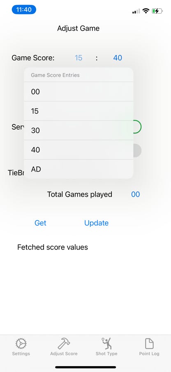The image size is (171, 372).
Task: Open the Settings gear icon
Action: point(21,343)
